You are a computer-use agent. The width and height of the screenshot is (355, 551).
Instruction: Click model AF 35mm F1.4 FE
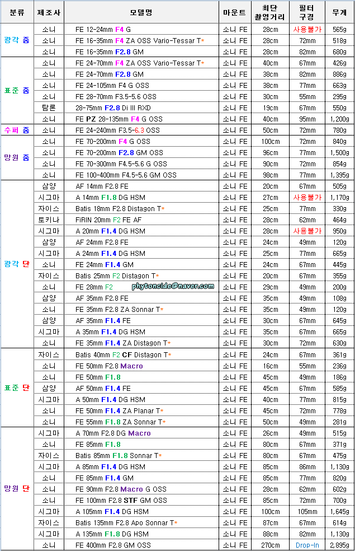(x=103, y=321)
